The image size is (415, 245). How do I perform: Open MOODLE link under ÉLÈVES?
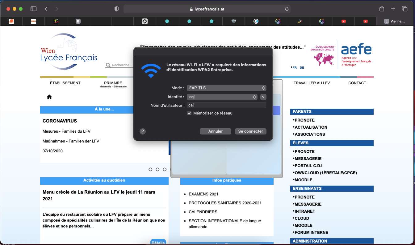pyautogui.click(x=303, y=180)
